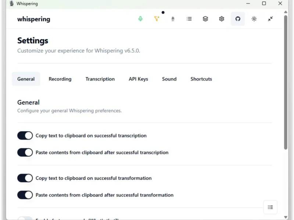294x220 pixels.
Task: Toggle light/dark theme with sun icon
Action: [x=254, y=19]
